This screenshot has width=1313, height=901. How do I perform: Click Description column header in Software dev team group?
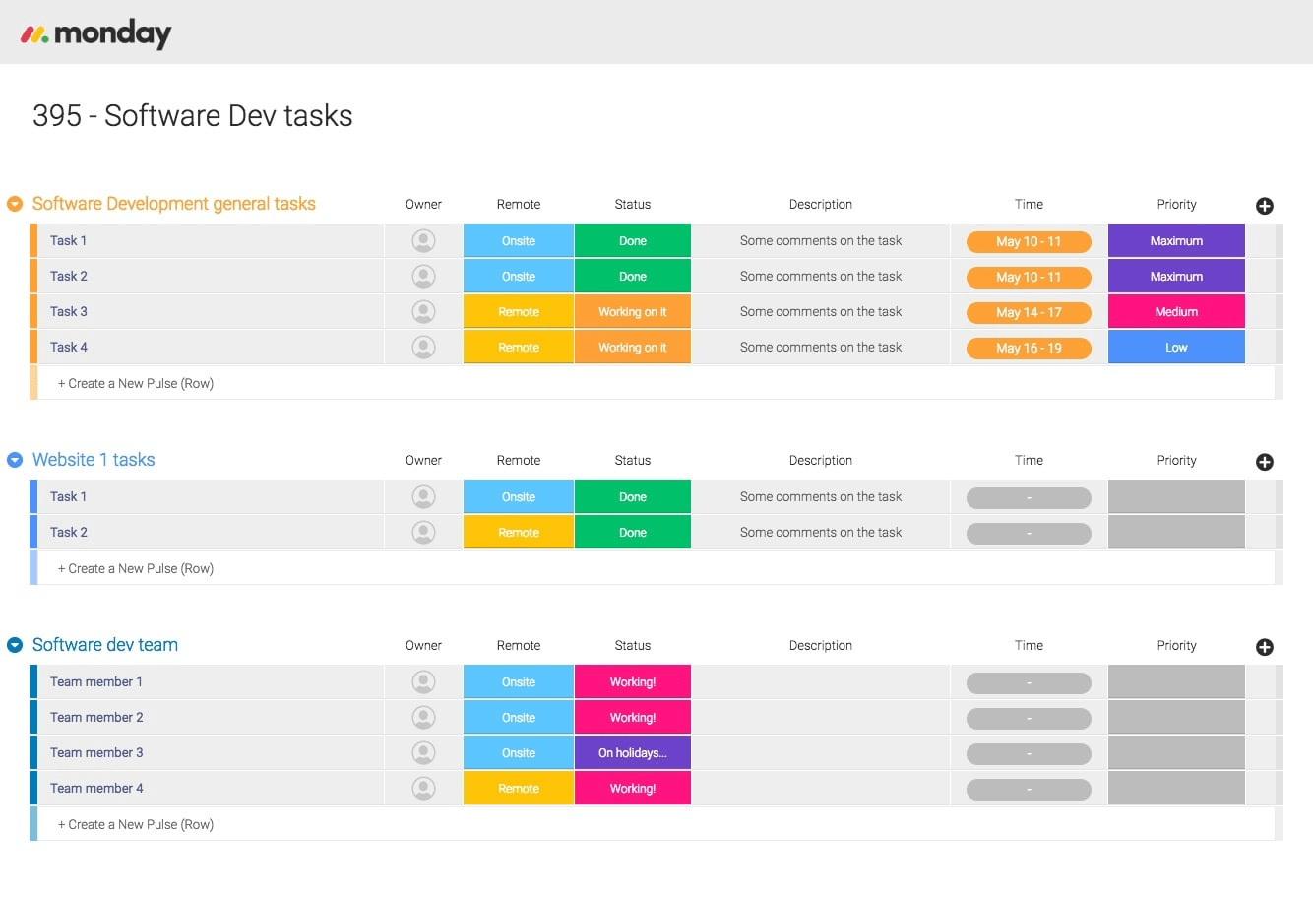click(821, 645)
